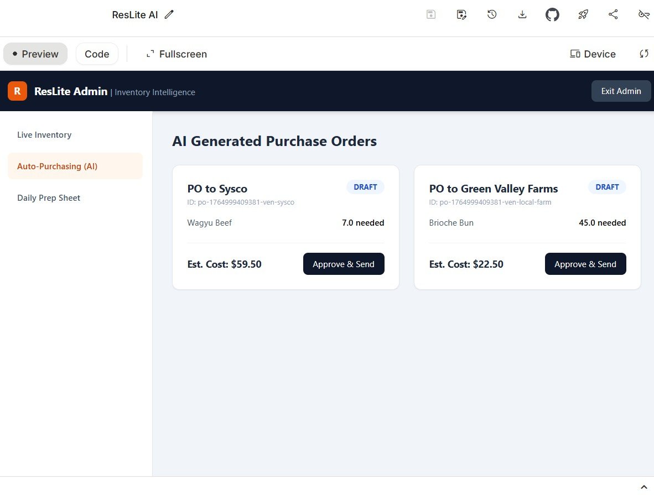This screenshot has width=654, height=495.
Task: Click 'PO to Green Valley Farms' title
Action: pos(494,189)
